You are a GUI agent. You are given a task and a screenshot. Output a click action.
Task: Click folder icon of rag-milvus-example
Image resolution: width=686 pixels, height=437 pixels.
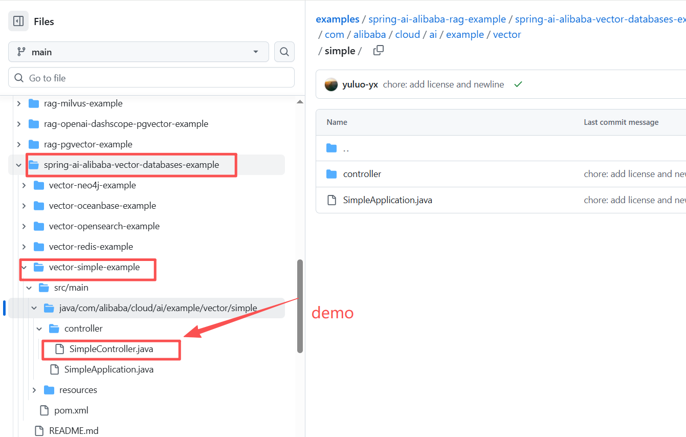tap(34, 103)
